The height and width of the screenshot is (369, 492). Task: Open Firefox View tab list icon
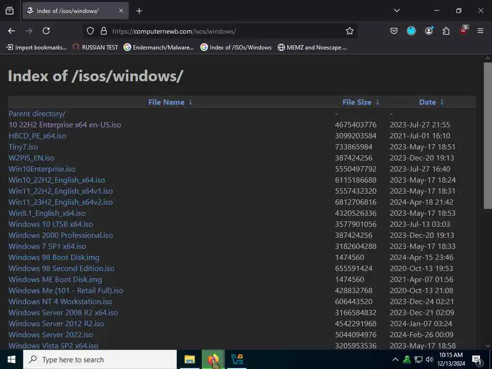10,11
